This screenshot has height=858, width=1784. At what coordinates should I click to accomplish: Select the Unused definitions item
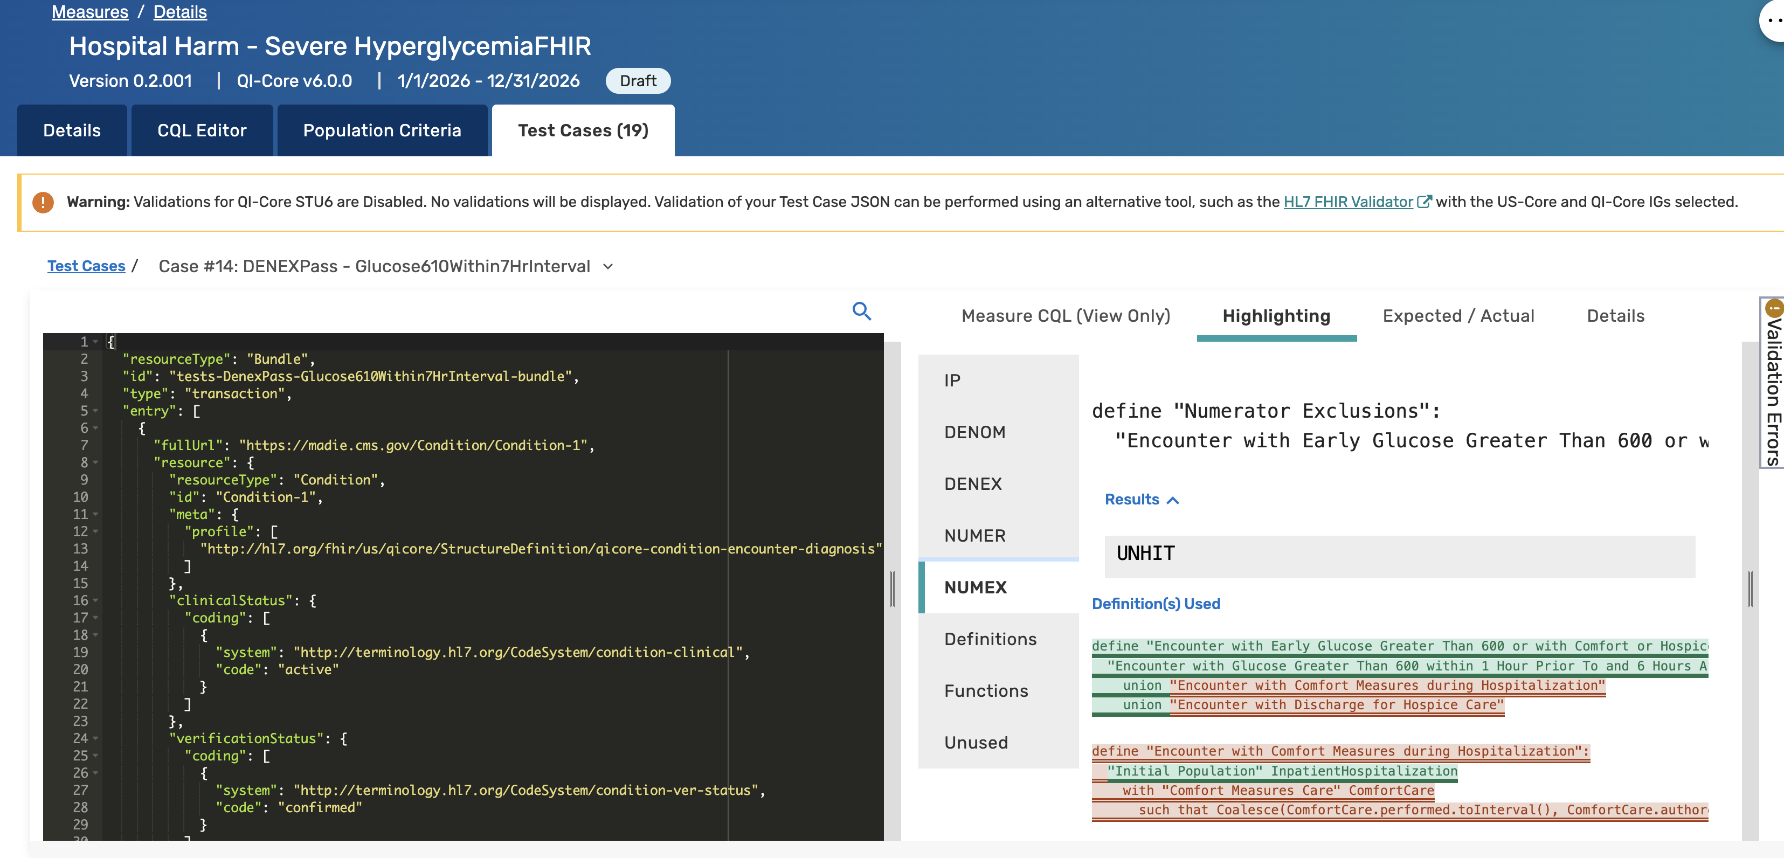pos(975,742)
